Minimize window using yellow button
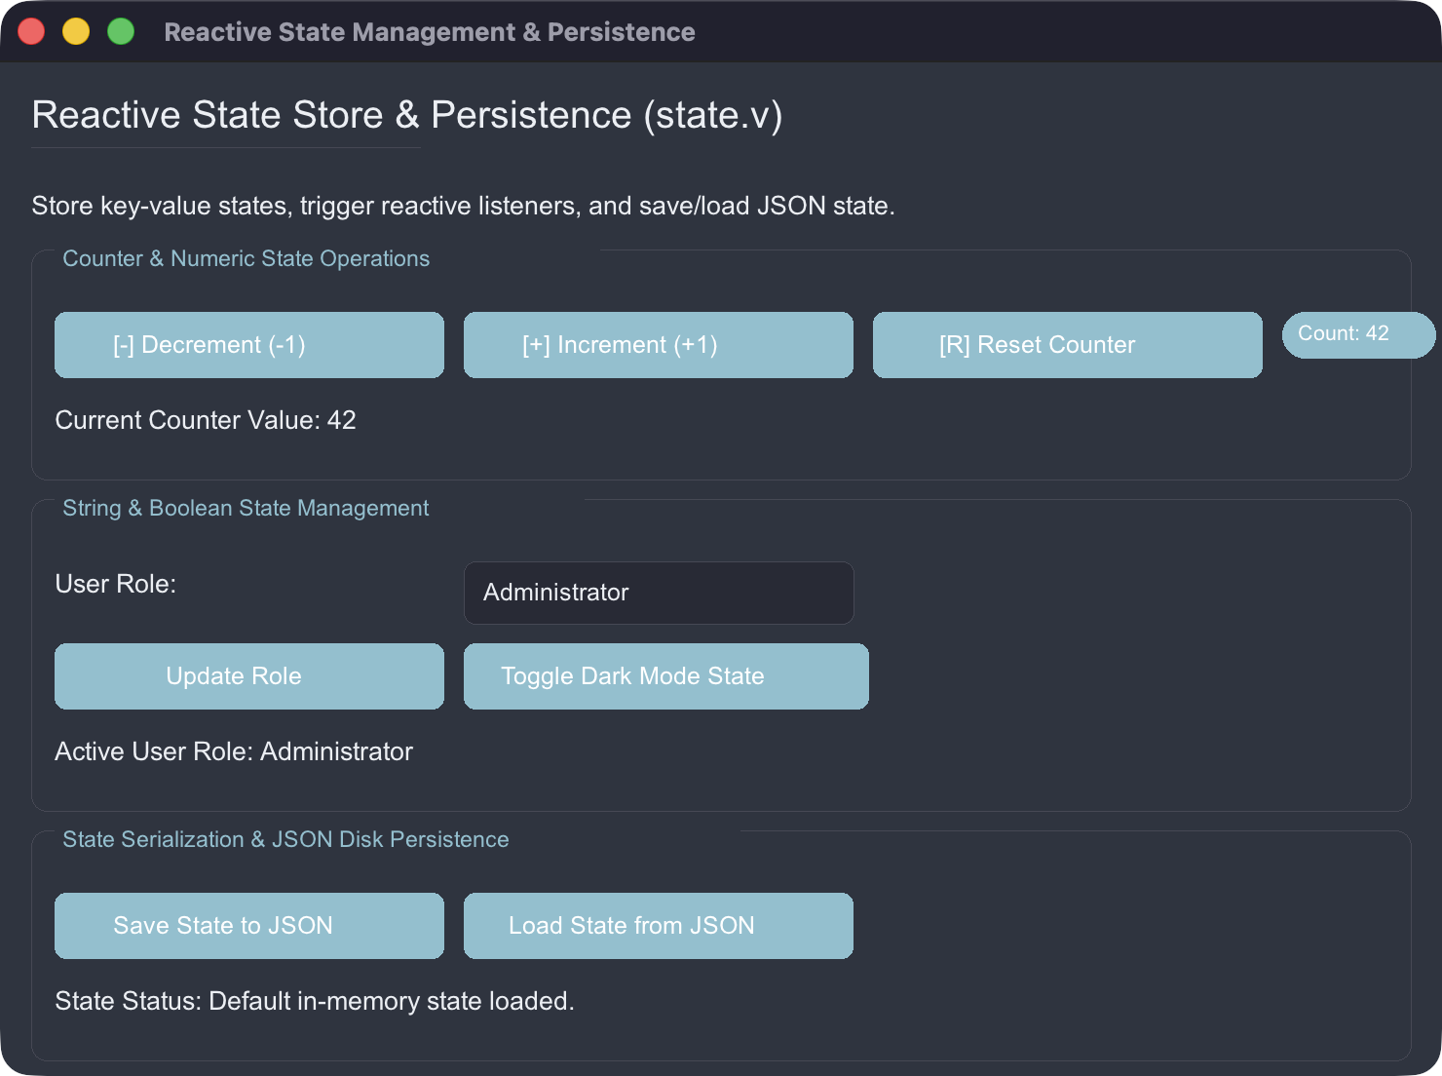The width and height of the screenshot is (1442, 1076). coord(76,31)
